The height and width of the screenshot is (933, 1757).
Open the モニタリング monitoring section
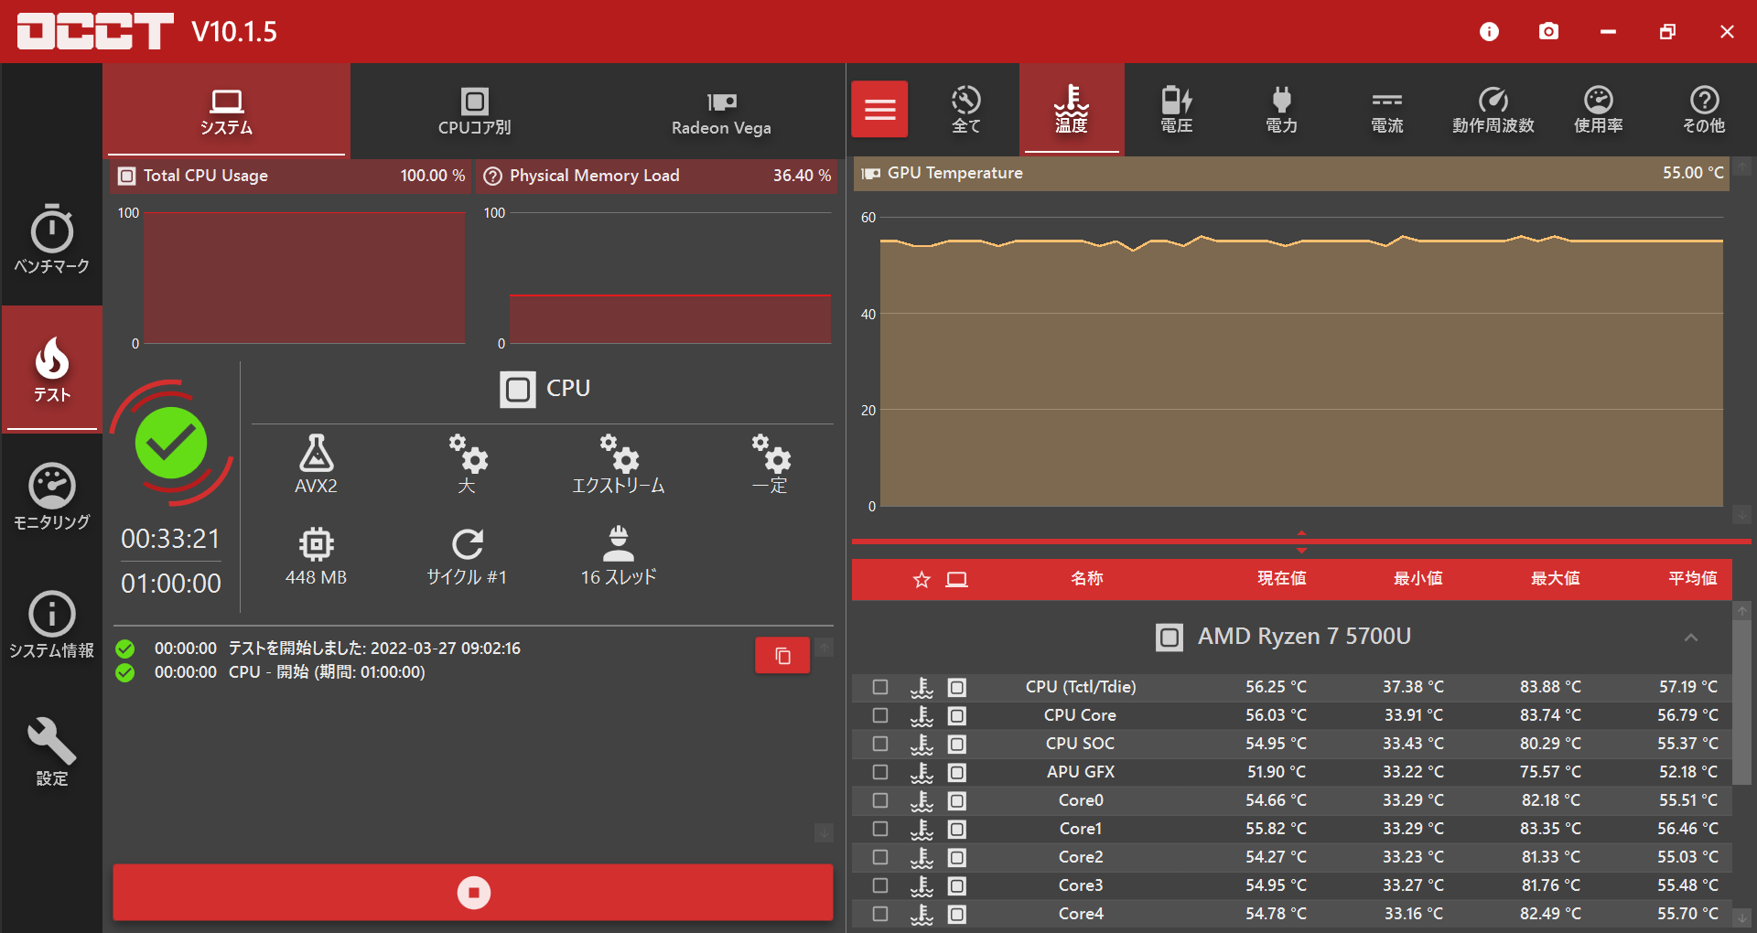click(x=51, y=497)
